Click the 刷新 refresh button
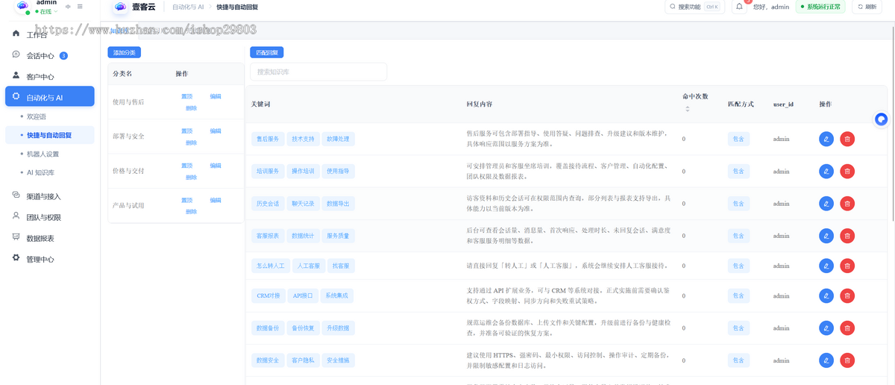This screenshot has width=895, height=385. (867, 7)
